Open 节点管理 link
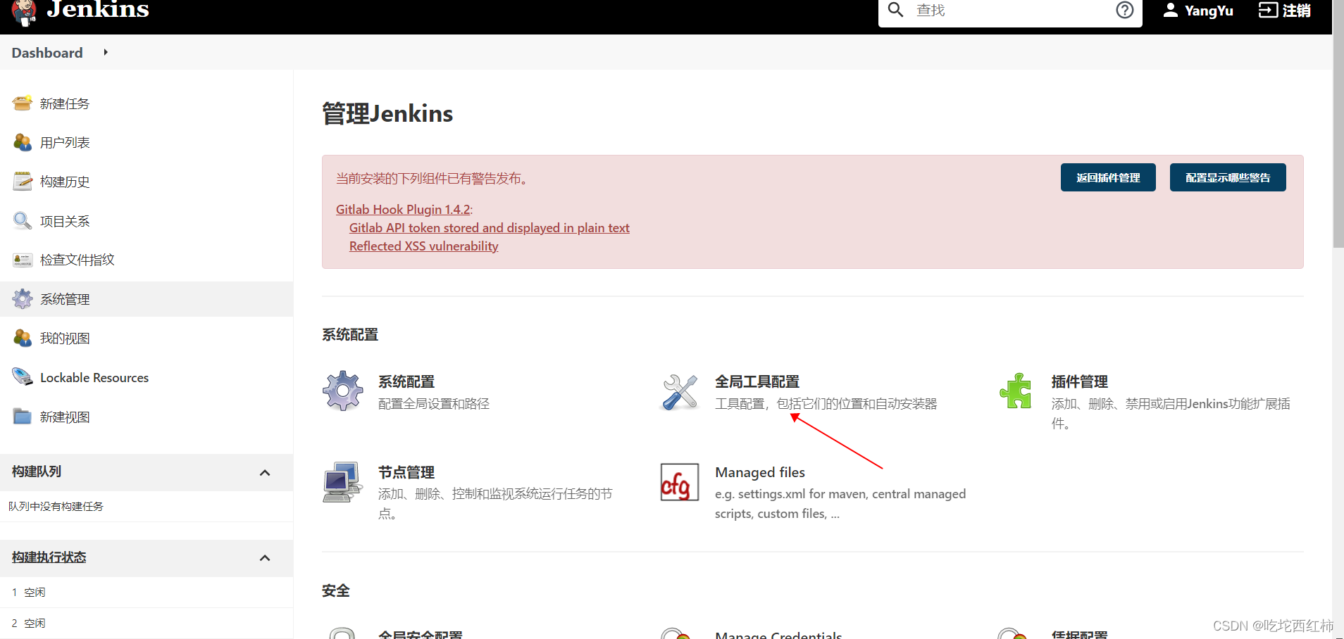The image size is (1344, 639). [x=406, y=472]
